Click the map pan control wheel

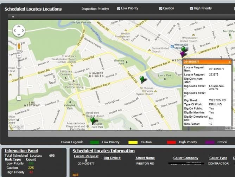click(x=19, y=31)
